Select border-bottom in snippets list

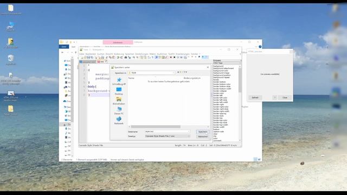pyautogui.click(x=220, y=82)
